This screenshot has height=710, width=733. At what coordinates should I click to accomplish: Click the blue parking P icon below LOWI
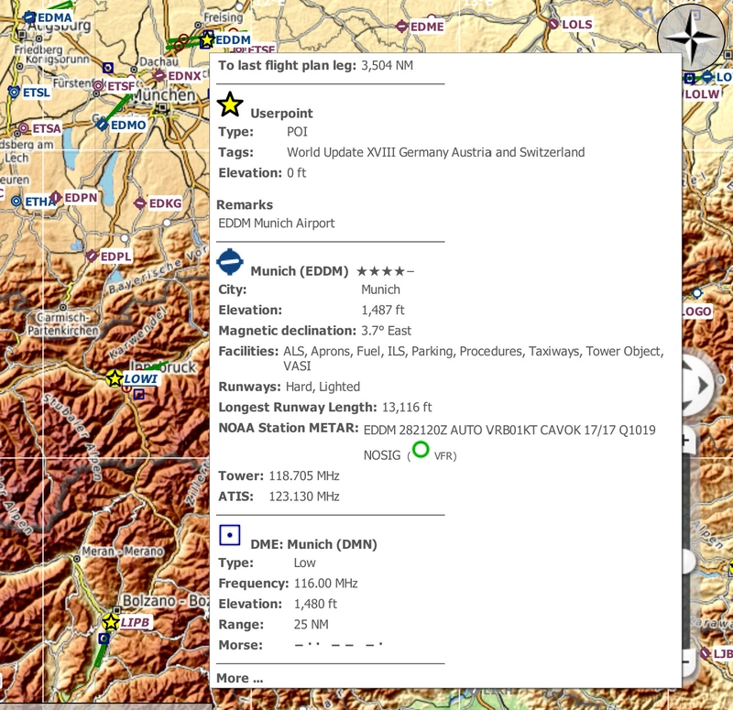point(138,394)
